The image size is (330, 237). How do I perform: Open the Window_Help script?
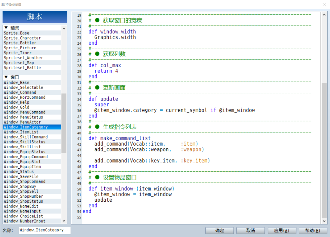click(32, 102)
